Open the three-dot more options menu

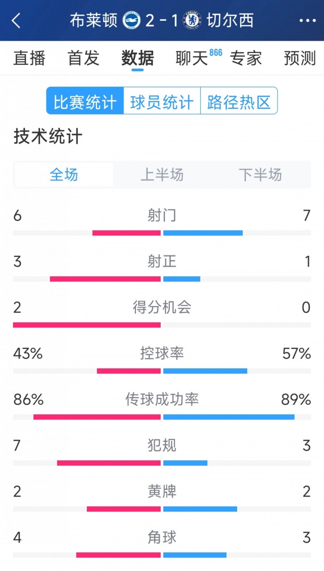point(307,20)
